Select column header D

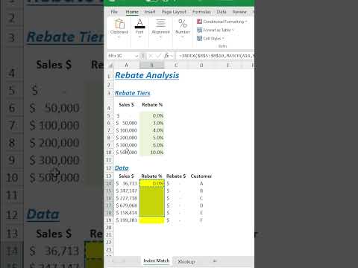201,66
